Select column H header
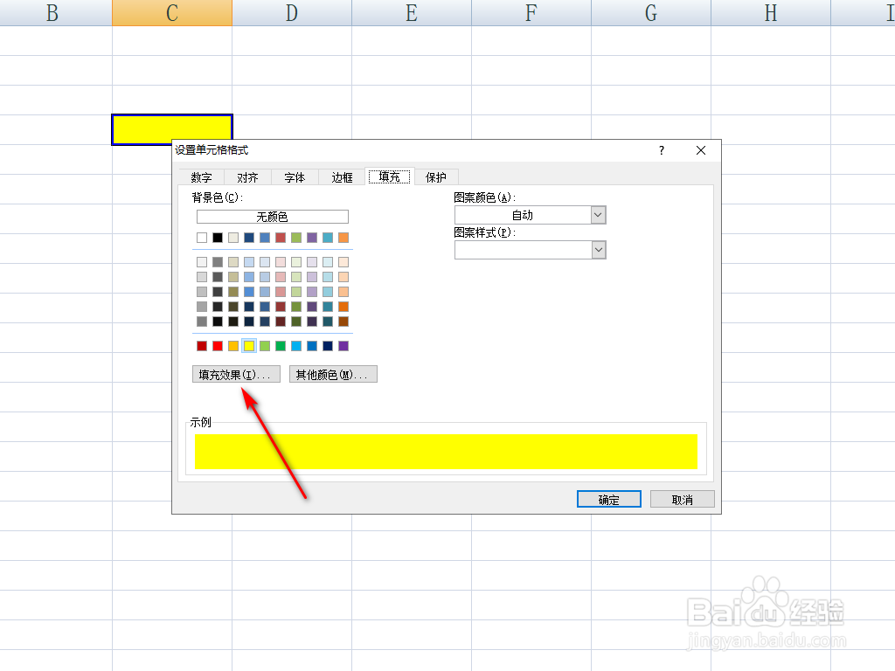 [771, 12]
